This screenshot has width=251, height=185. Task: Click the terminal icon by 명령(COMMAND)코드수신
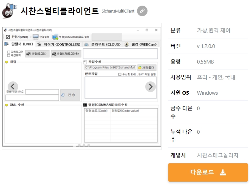pyautogui.click(x=85, y=105)
